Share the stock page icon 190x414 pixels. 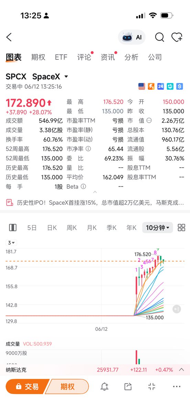tap(128, 387)
